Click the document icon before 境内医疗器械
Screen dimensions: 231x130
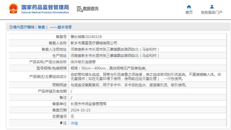tap(11, 27)
